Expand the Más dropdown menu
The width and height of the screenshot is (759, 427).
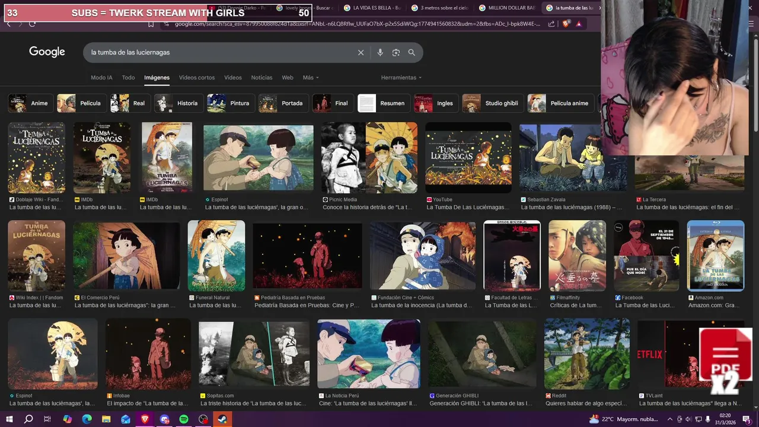coord(311,78)
